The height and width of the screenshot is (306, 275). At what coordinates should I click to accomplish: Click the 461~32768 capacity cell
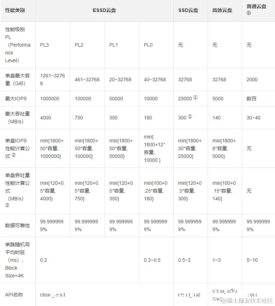(87, 80)
